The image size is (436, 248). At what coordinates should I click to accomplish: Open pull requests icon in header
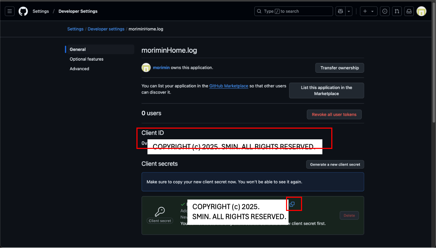(x=397, y=11)
